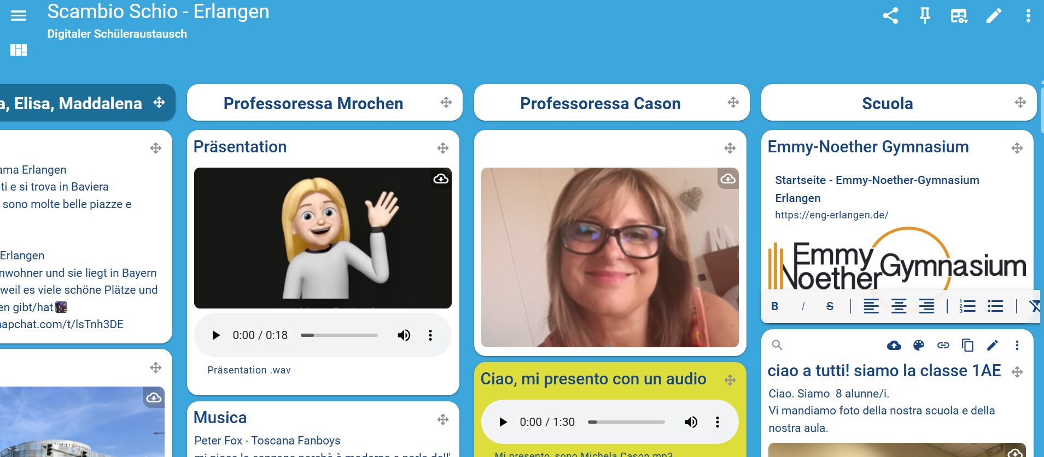The image size is (1044, 457).
Task: Open the eng-erlangen.de link
Action: tap(831, 215)
